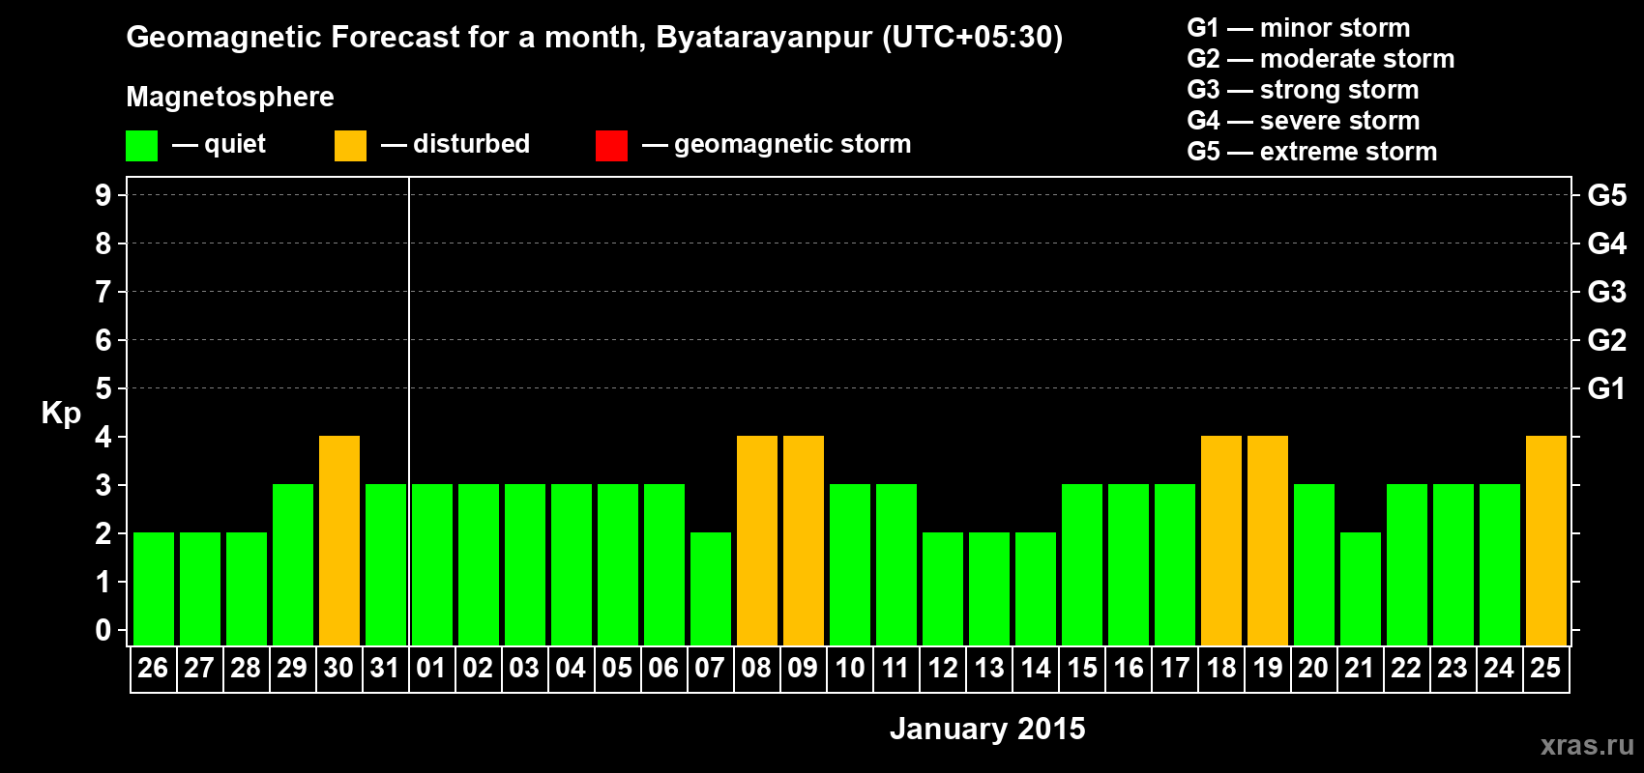Click the orange bar for day 19
Image resolution: width=1644 pixels, height=773 pixels.
[x=1268, y=541]
